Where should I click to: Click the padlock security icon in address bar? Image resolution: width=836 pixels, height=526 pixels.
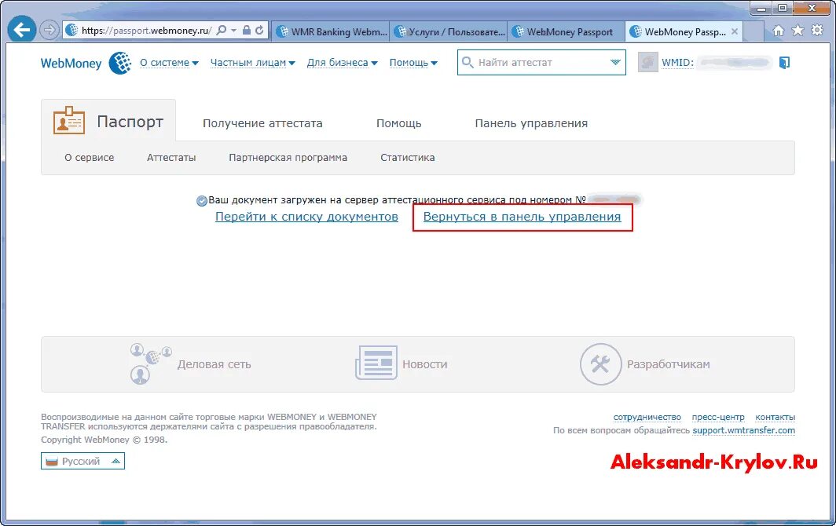tap(247, 31)
